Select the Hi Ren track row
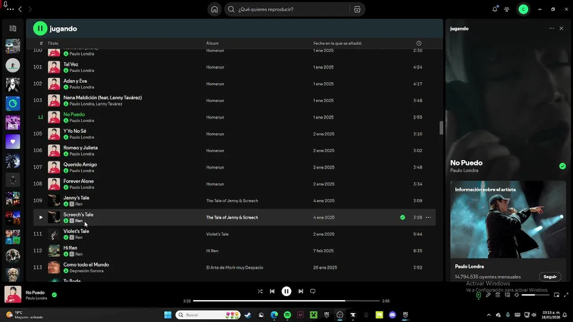The width and height of the screenshot is (573, 322). coord(235,251)
